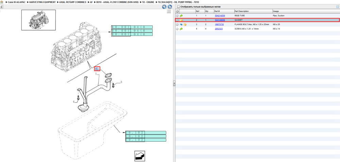Viewport: 340px width, 162px height.
Task: Open part number 504149689 link
Action: (220, 20)
